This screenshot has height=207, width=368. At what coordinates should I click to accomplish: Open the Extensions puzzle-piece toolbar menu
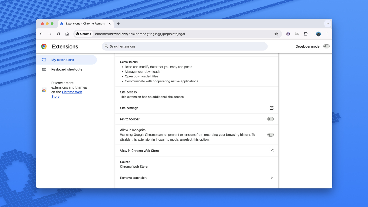[x=305, y=34]
